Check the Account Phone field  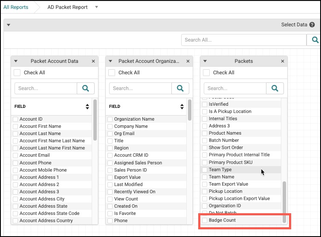tap(15, 163)
